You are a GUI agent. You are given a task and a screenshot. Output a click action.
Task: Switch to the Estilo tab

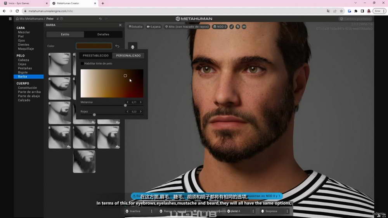pyautogui.click(x=65, y=34)
